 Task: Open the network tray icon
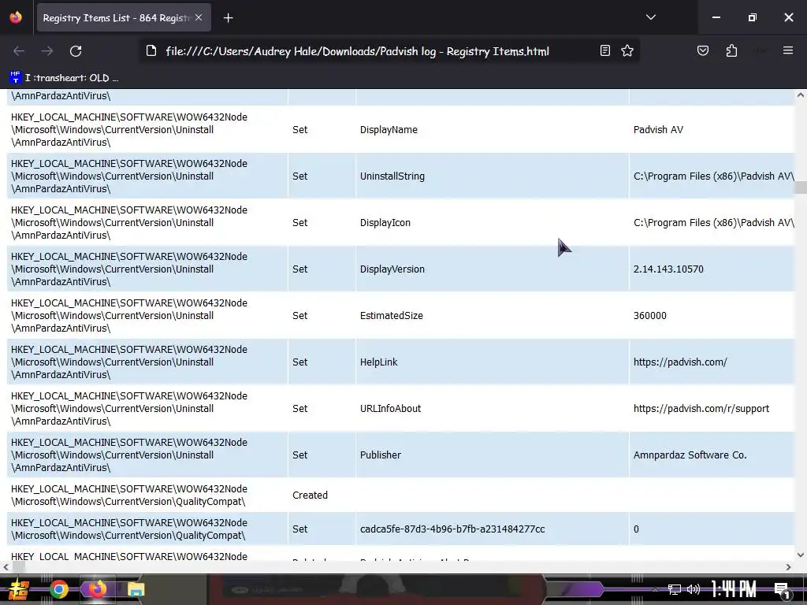(x=675, y=589)
